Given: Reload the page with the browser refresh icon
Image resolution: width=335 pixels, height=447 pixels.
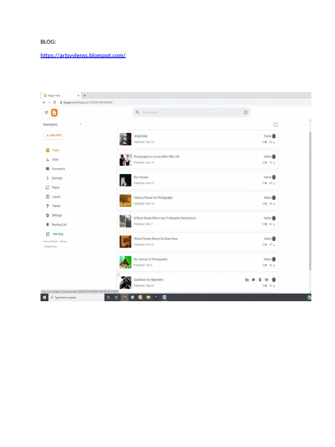Looking at the screenshot, I should [55, 102].
